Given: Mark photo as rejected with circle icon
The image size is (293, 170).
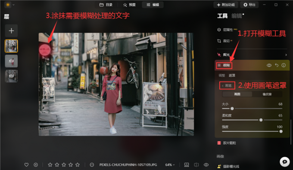Looking at the screenshot, I should tap(36, 165).
